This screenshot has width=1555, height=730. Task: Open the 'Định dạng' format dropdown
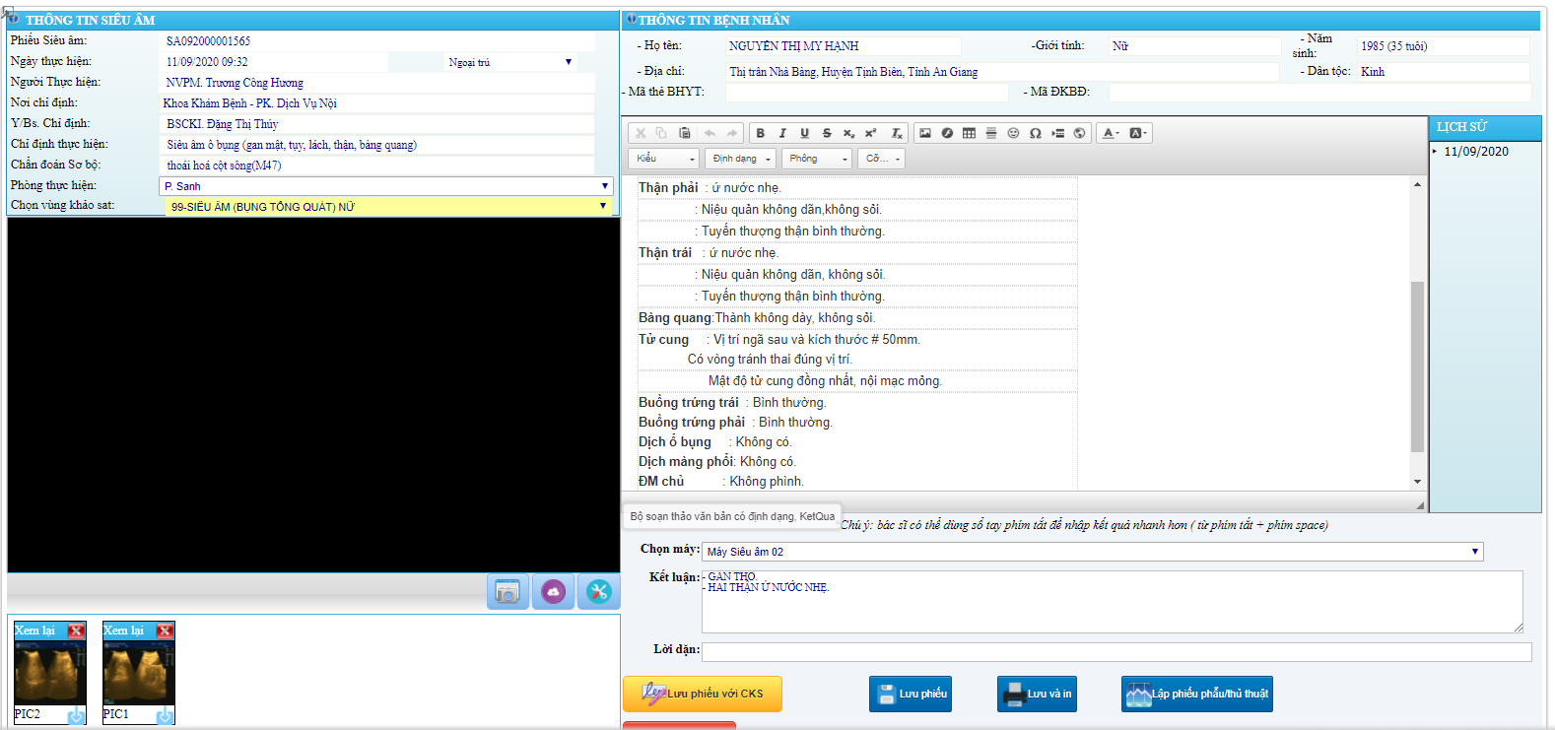pyautogui.click(x=741, y=159)
